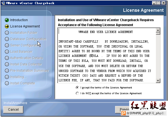Click the grey circle beside Database Configuration

[7, 39]
